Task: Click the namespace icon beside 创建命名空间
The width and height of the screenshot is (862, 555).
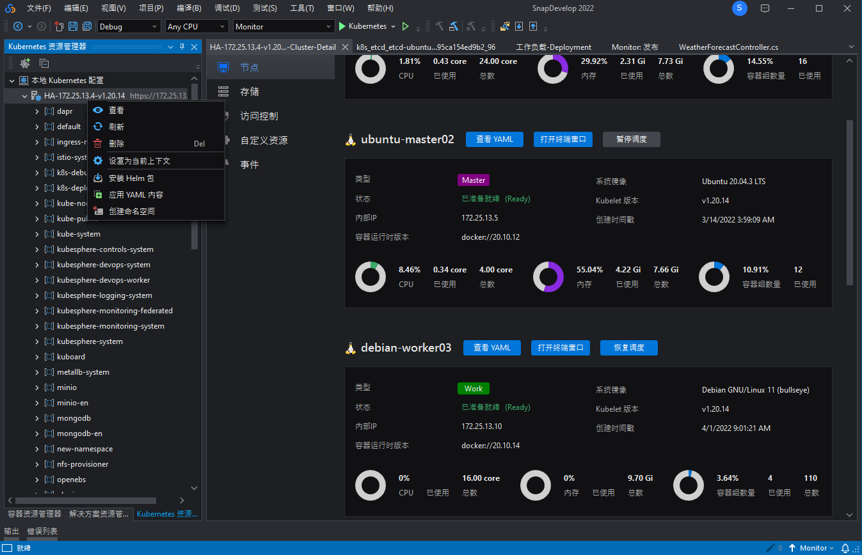Action: (x=98, y=211)
